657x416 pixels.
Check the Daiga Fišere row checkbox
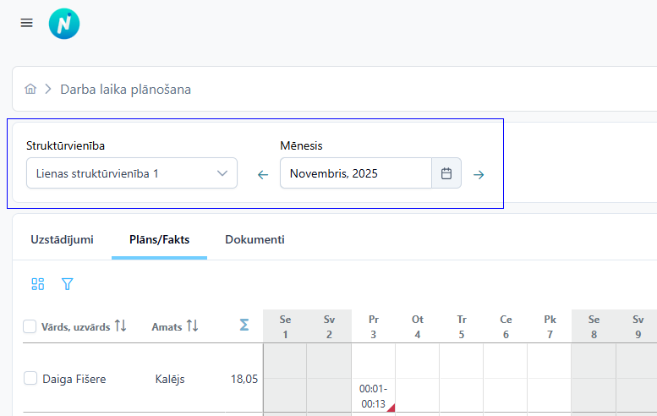pyautogui.click(x=30, y=378)
